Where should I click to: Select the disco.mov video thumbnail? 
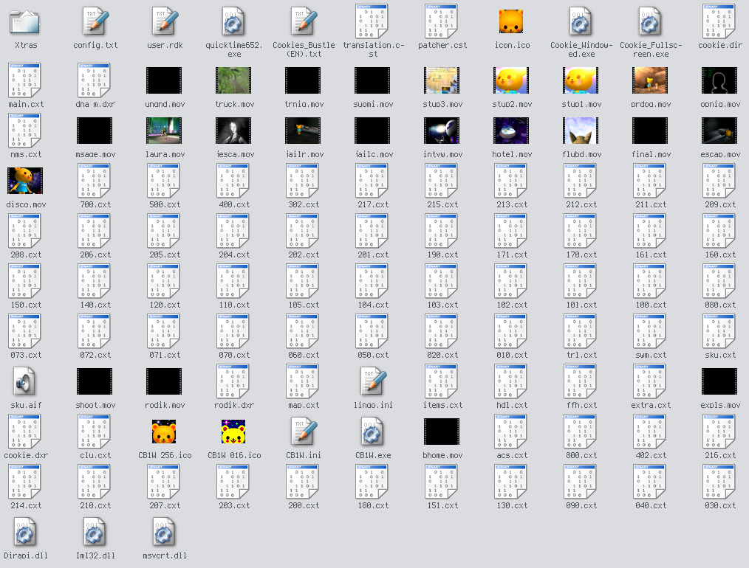(25, 181)
